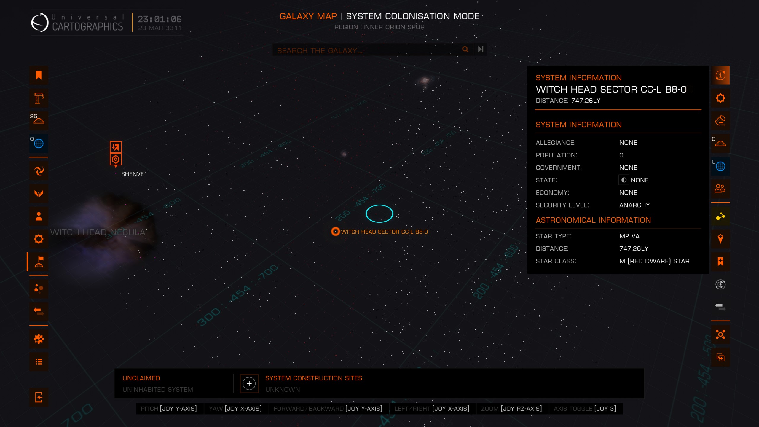Open the right panel hexagon gear icon

coord(720,98)
